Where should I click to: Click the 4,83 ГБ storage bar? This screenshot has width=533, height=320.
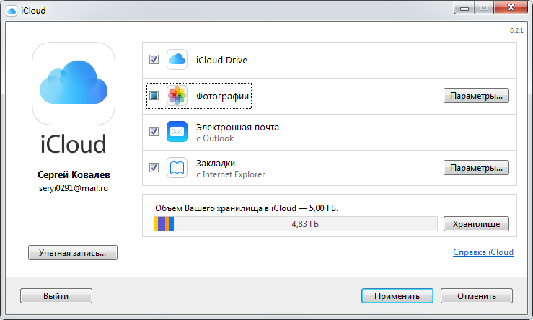click(x=296, y=224)
